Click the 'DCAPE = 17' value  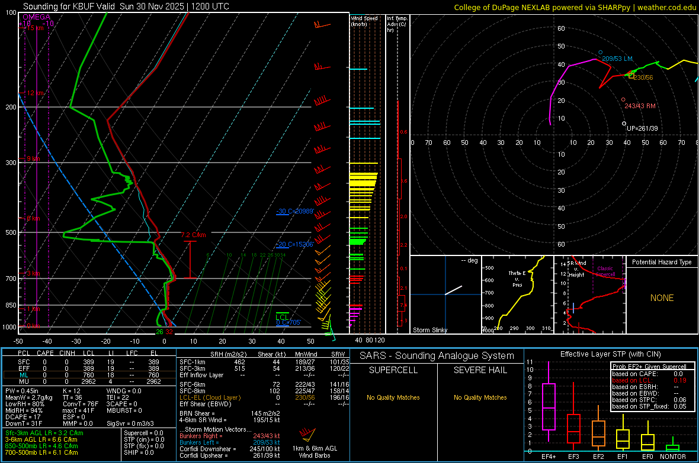(23, 417)
